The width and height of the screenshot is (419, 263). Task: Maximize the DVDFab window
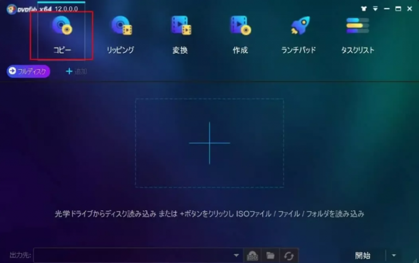pyautogui.click(x=398, y=9)
